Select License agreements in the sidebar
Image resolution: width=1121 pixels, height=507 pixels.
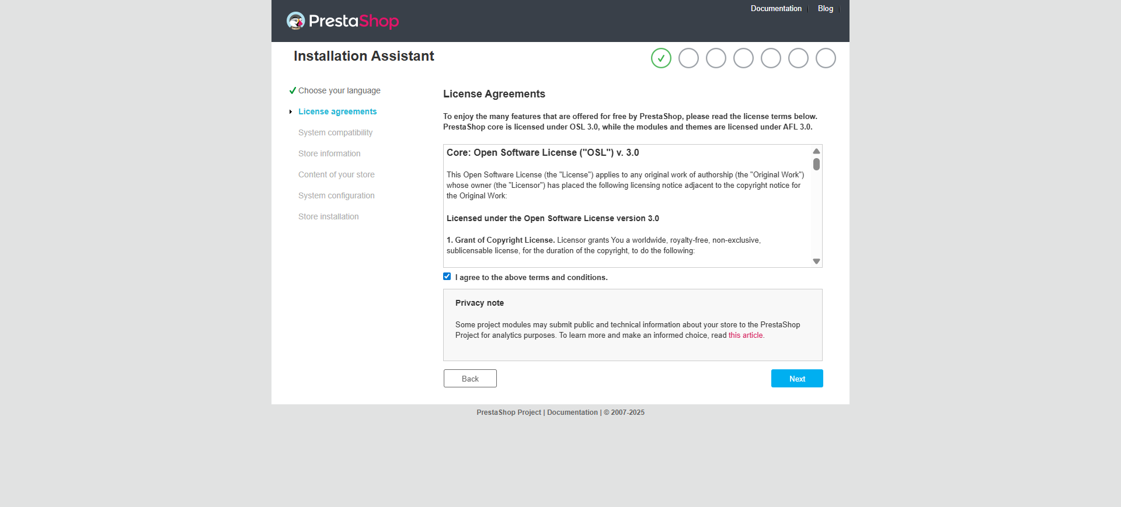(337, 111)
